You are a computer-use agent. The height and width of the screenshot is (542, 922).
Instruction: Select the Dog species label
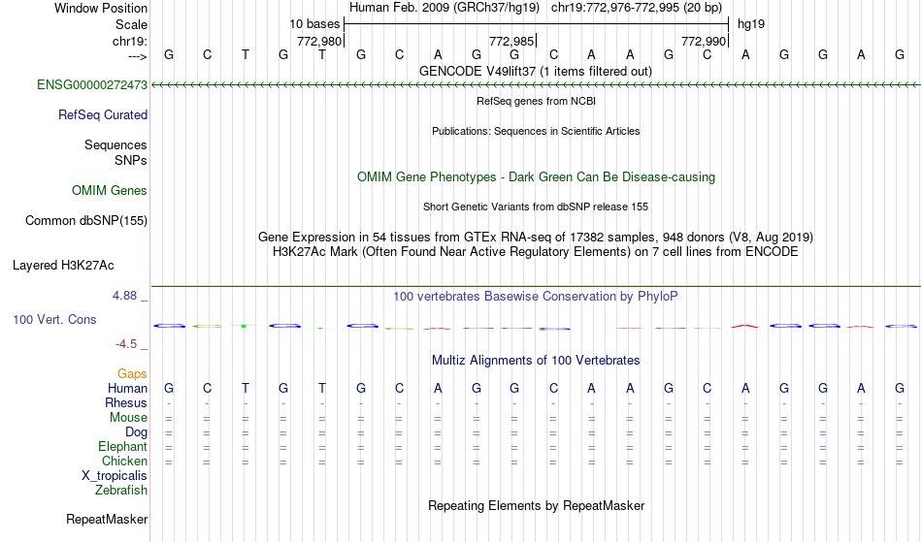(136, 432)
